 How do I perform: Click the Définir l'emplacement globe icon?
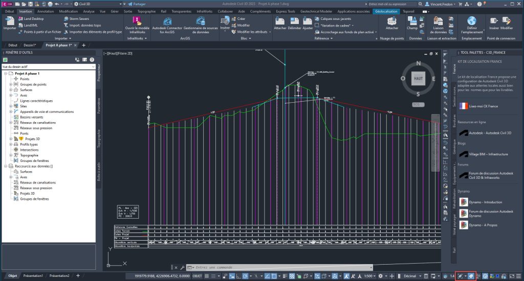pyautogui.click(x=472, y=21)
